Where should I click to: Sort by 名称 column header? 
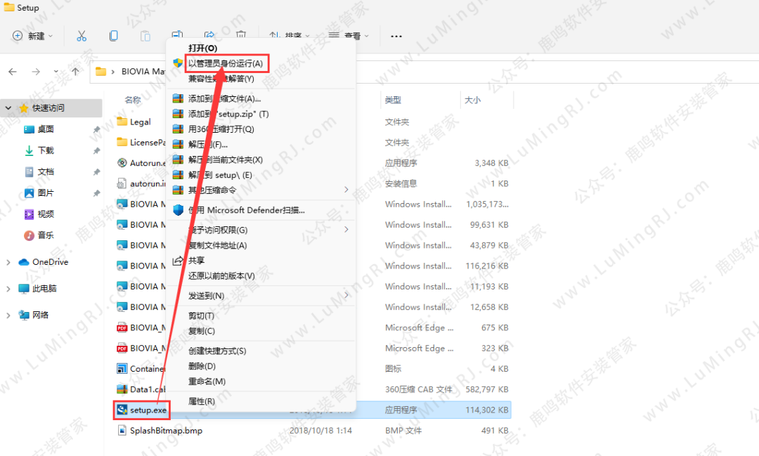(133, 100)
